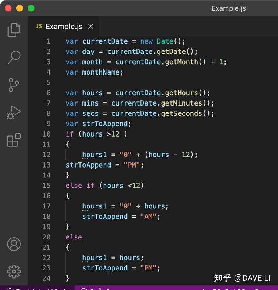
Task: Click the 'new' keyword on line 1
Action: point(146,41)
